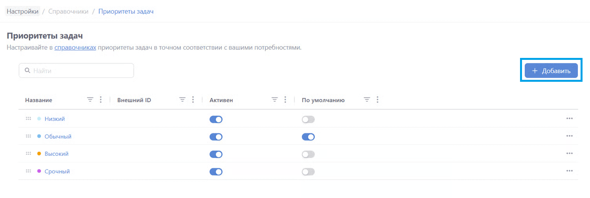Expand the Активен column options menu
Screen dimensions: 590x198
tap(285, 100)
